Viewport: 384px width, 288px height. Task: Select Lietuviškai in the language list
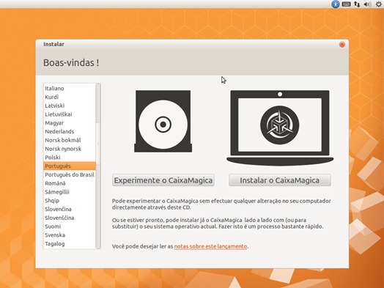(70, 114)
